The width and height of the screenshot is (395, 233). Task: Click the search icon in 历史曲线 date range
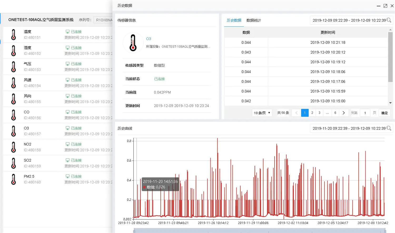coord(389,128)
